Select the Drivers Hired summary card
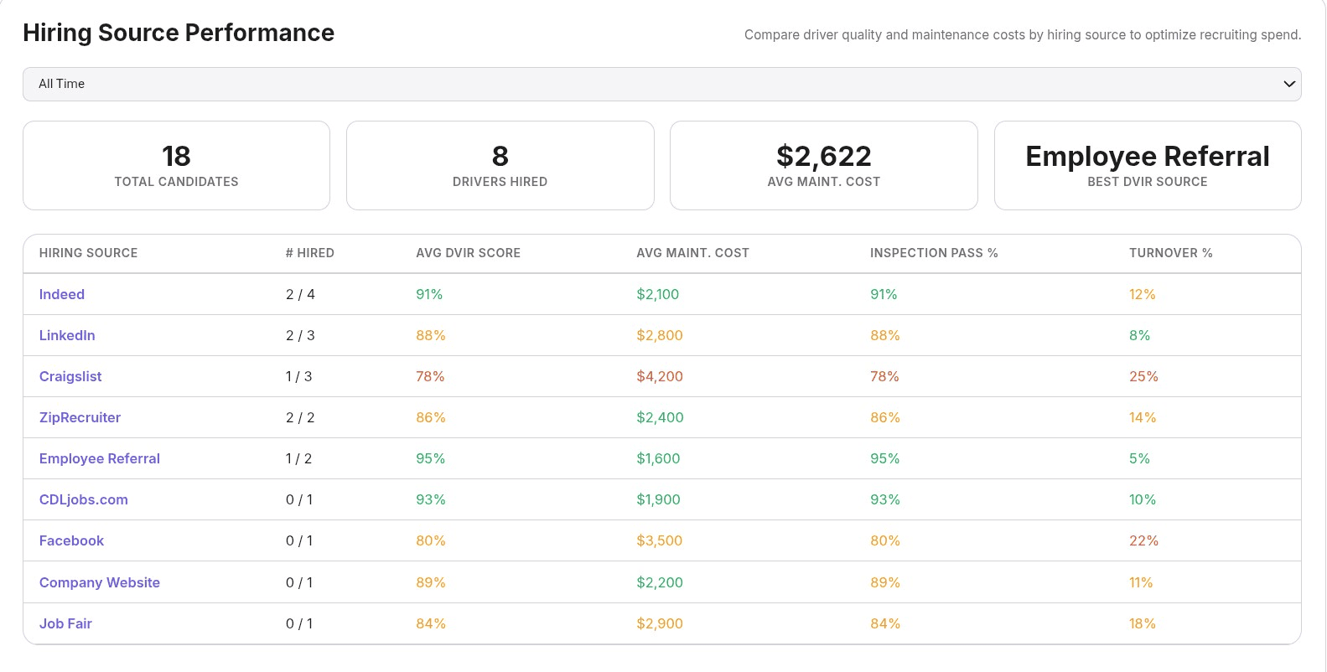Viewport: 1327px width, 672px height. point(500,166)
